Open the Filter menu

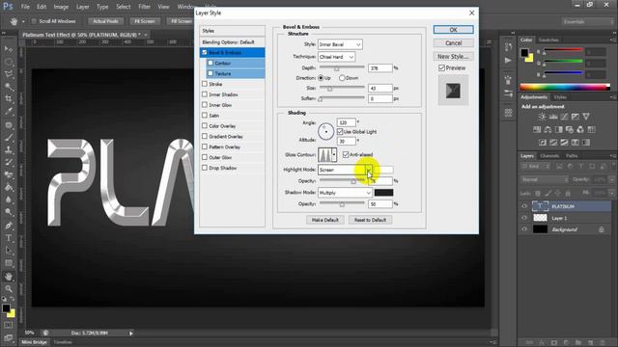(144, 7)
